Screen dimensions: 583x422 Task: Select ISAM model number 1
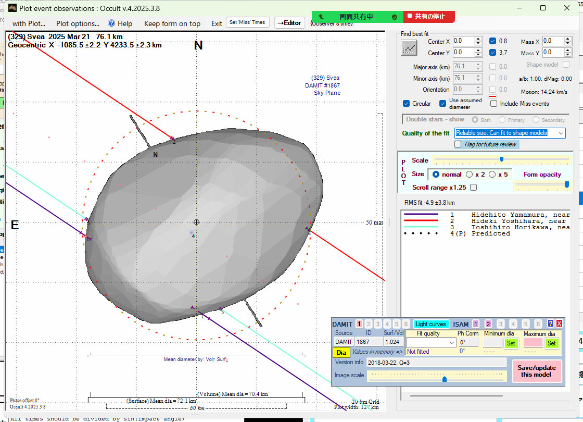(476, 324)
